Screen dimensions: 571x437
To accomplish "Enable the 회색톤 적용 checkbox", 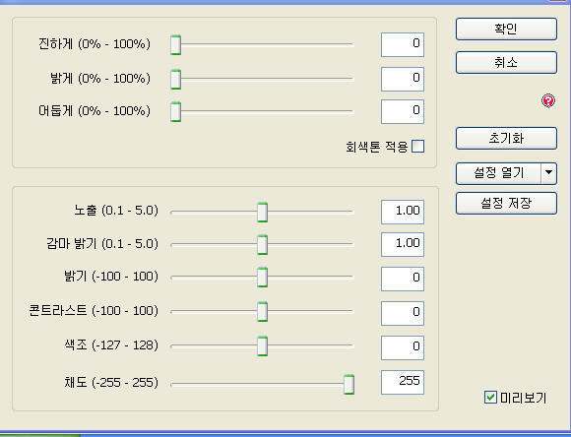I will (x=417, y=147).
